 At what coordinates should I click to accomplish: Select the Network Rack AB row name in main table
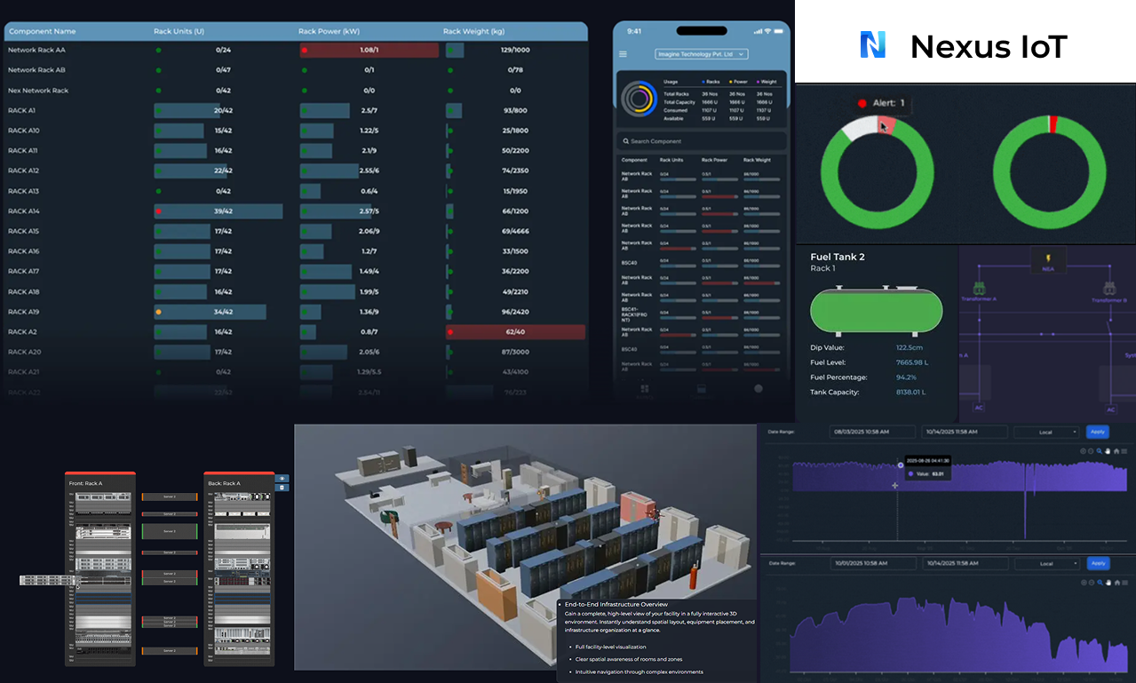click(36, 70)
